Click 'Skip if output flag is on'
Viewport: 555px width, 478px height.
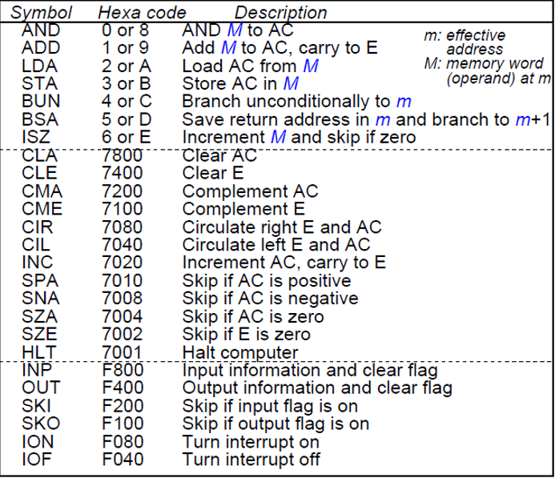[275, 424]
